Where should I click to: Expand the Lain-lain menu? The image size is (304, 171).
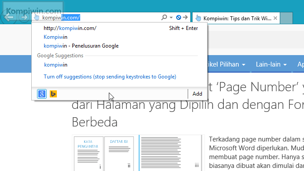click(x=271, y=64)
